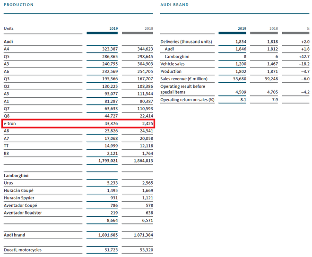Click the A3 2018 value 304,903
This screenshot has height=257, width=312.
pyautogui.click(x=145, y=64)
